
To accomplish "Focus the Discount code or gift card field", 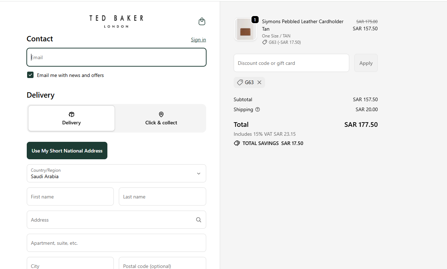I will point(291,63).
